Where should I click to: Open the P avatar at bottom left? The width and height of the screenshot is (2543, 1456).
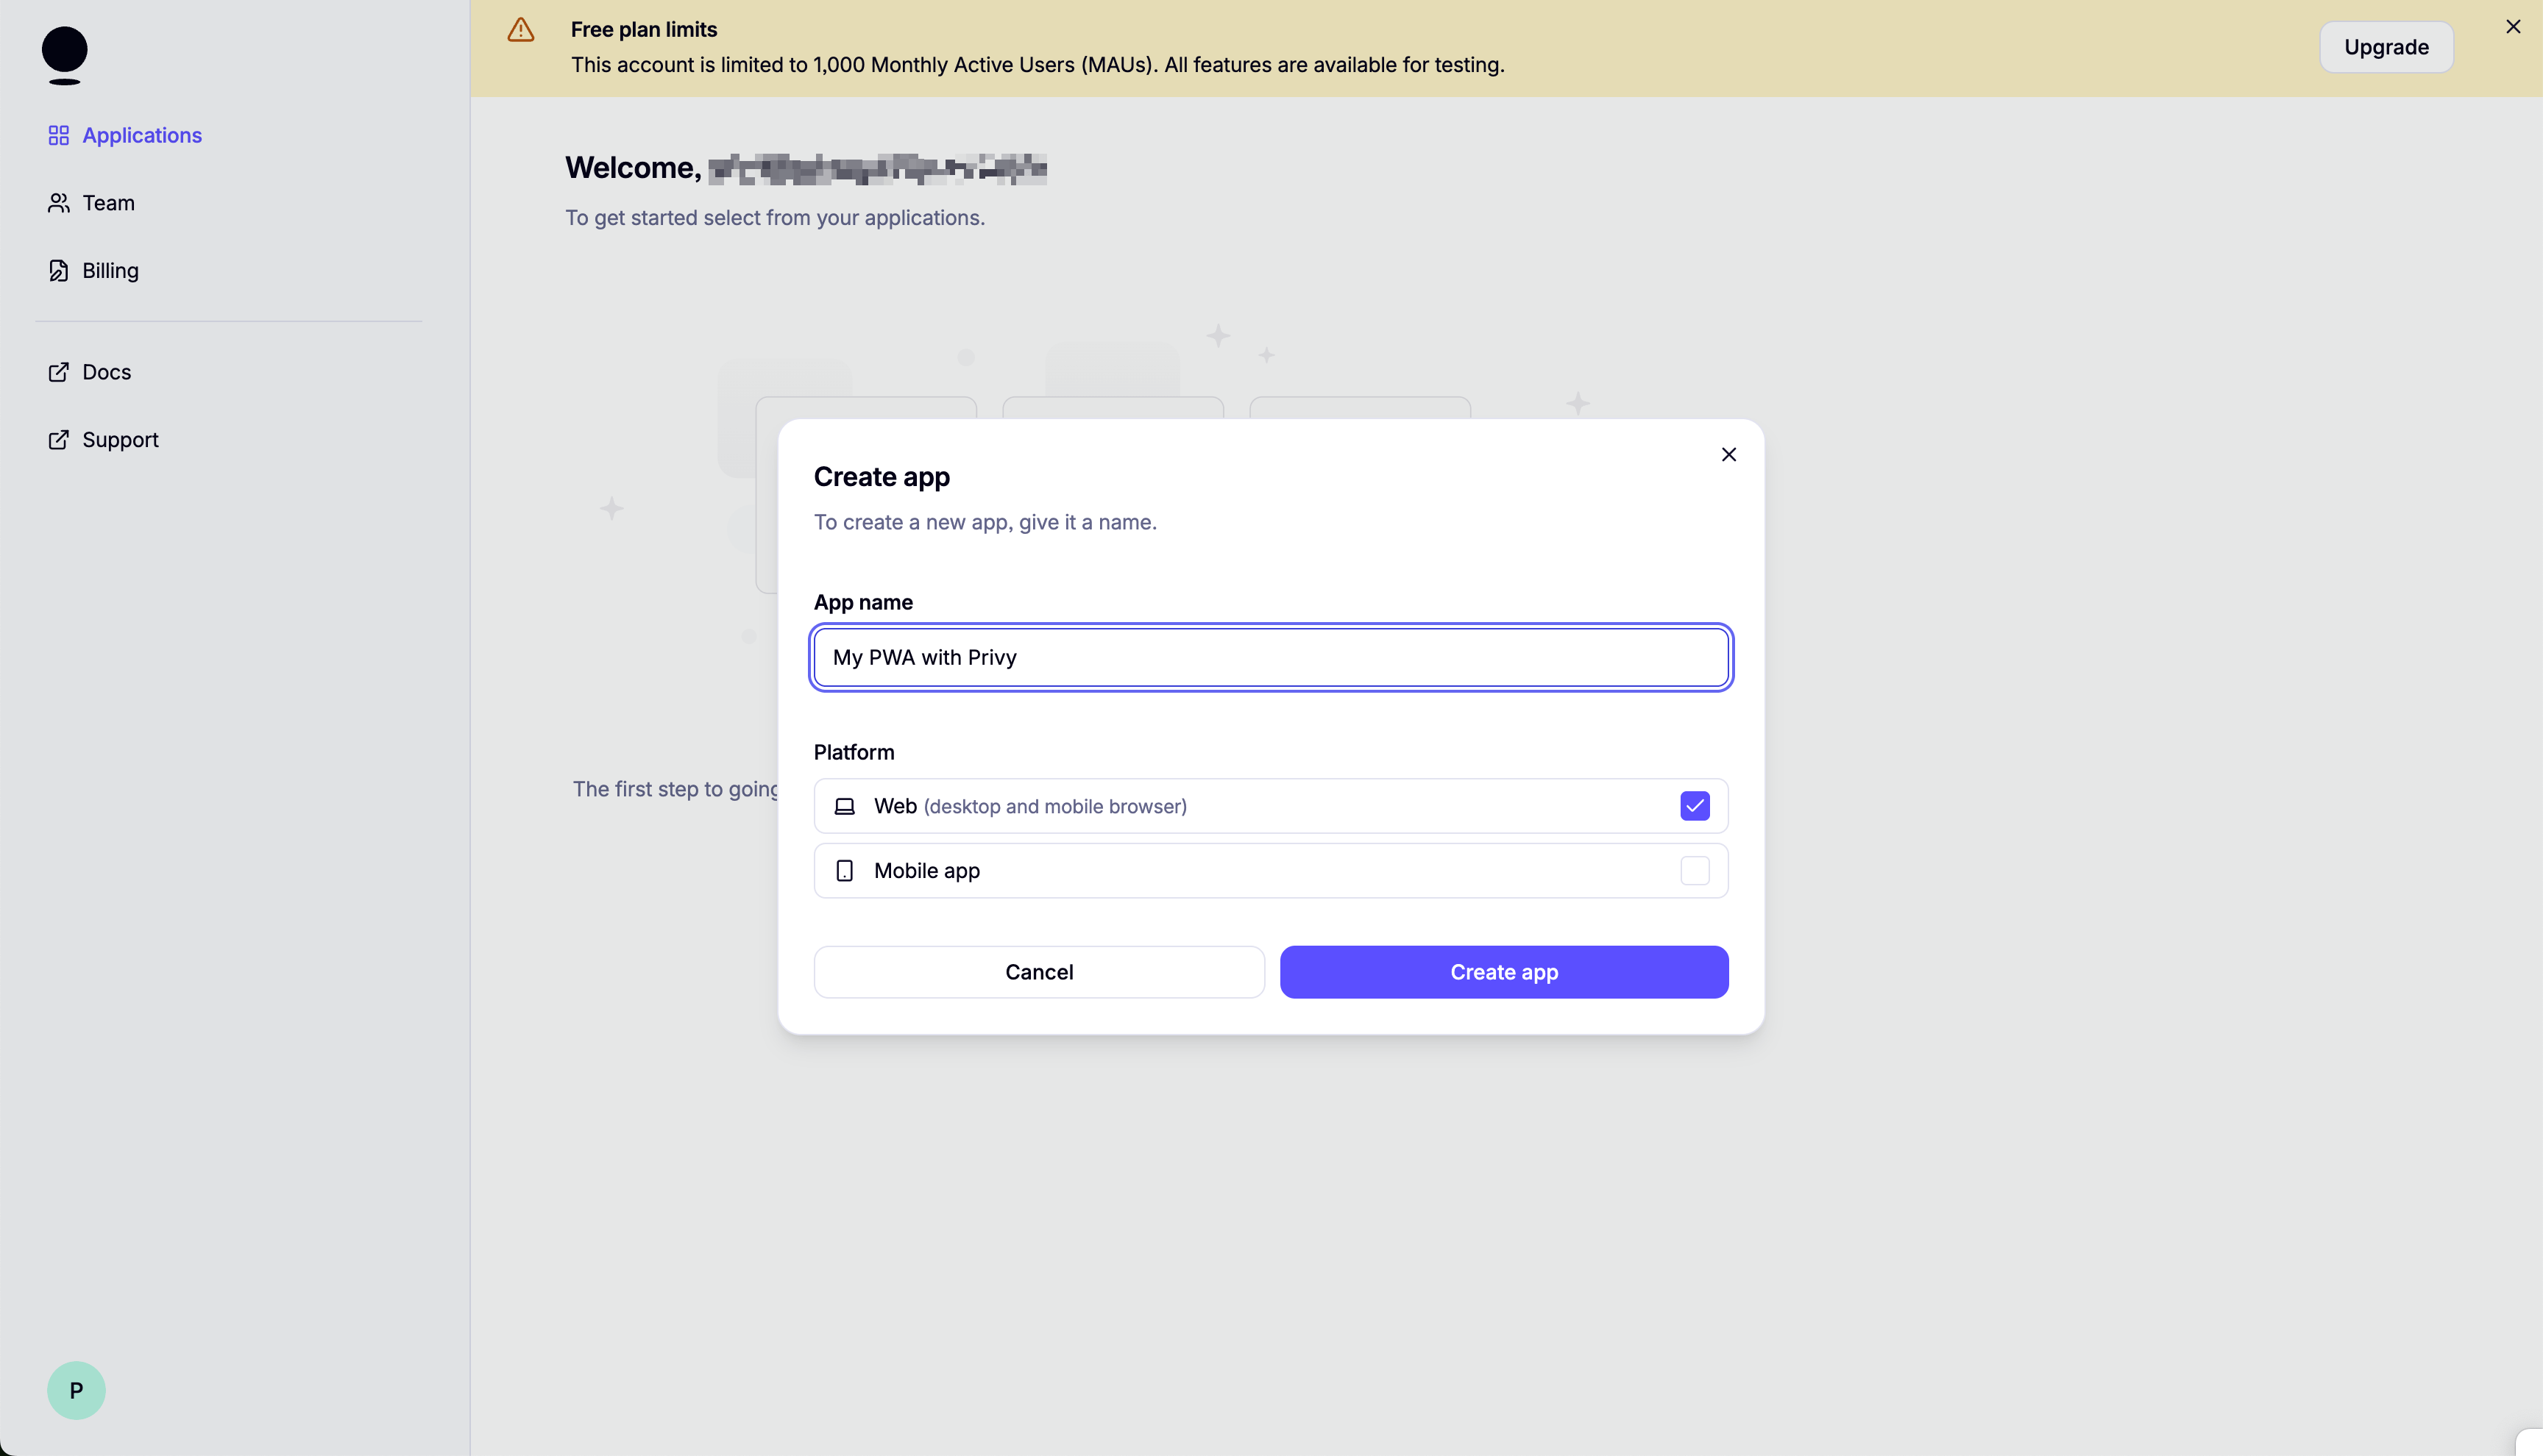(x=76, y=1389)
